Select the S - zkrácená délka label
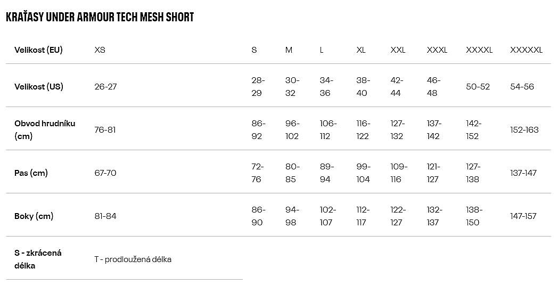This screenshot has height=285, width=558. pos(38,259)
